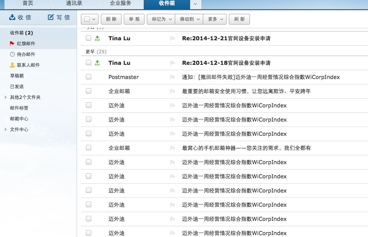This screenshot has width=368, height=237.
Task: Click the 删除 button
Action: pos(111,19)
